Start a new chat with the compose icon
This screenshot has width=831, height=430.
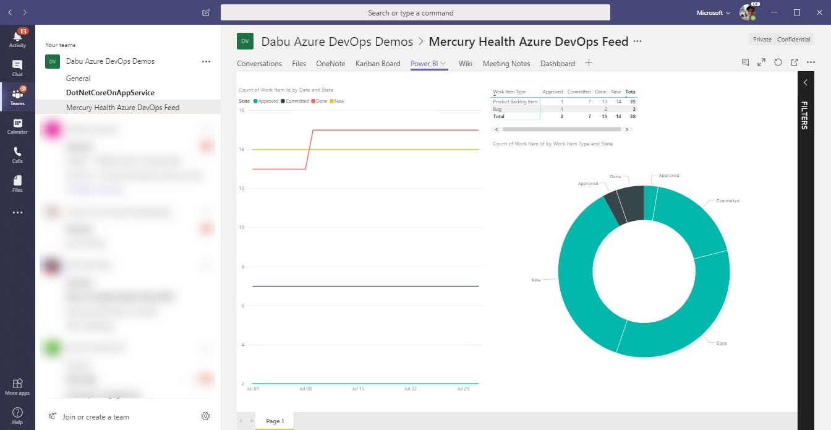click(x=206, y=12)
